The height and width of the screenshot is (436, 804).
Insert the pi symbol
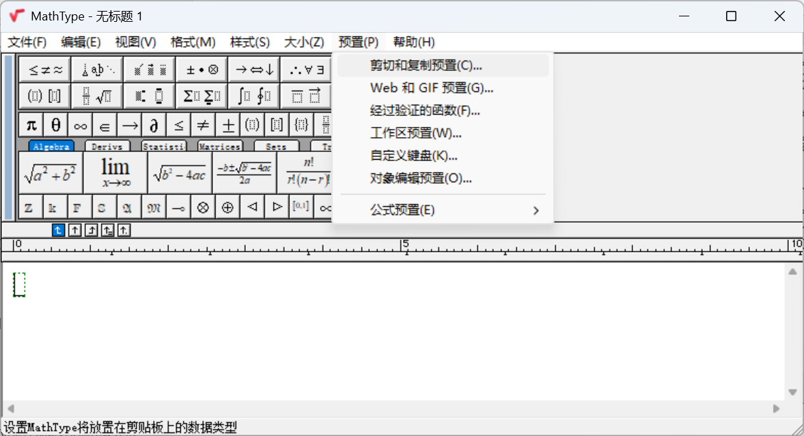[31, 125]
